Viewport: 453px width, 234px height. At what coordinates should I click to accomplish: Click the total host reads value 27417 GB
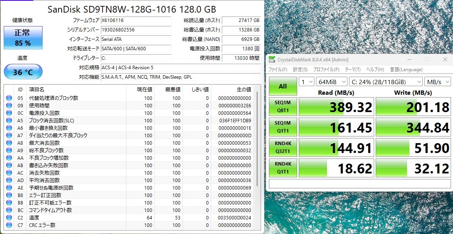coord(241,20)
